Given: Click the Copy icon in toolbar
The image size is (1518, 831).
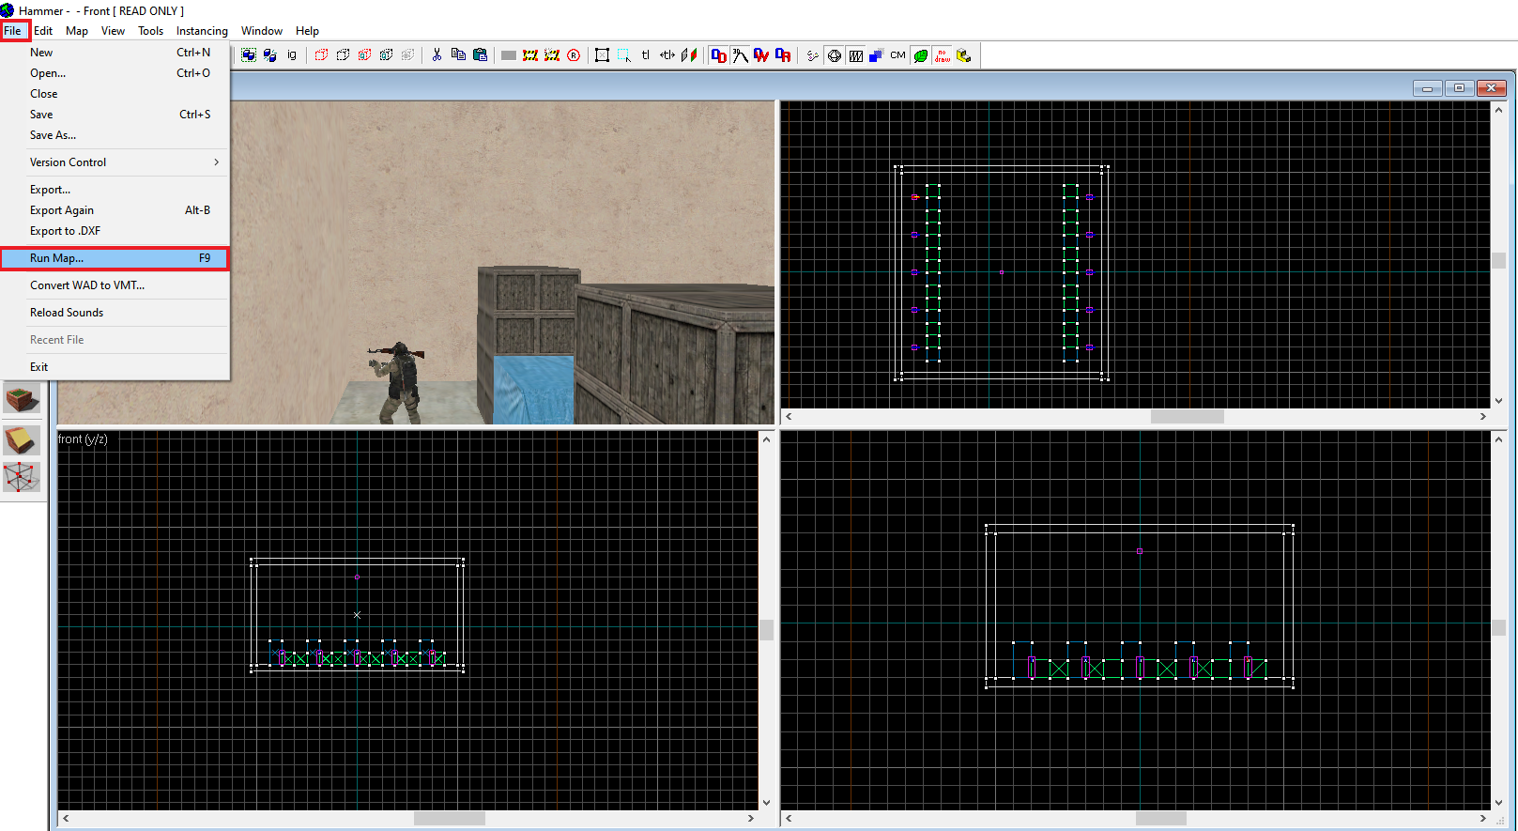Looking at the screenshot, I should click(458, 55).
